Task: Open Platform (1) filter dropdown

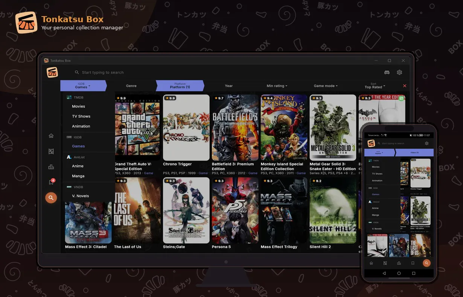Action: click(180, 86)
